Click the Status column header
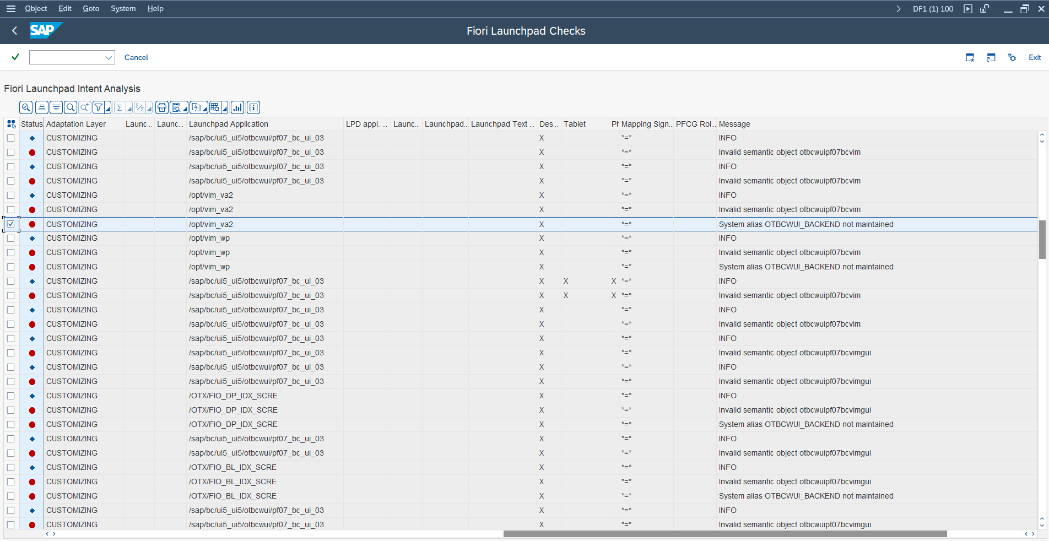Screen dimensions: 1049x541 point(31,124)
